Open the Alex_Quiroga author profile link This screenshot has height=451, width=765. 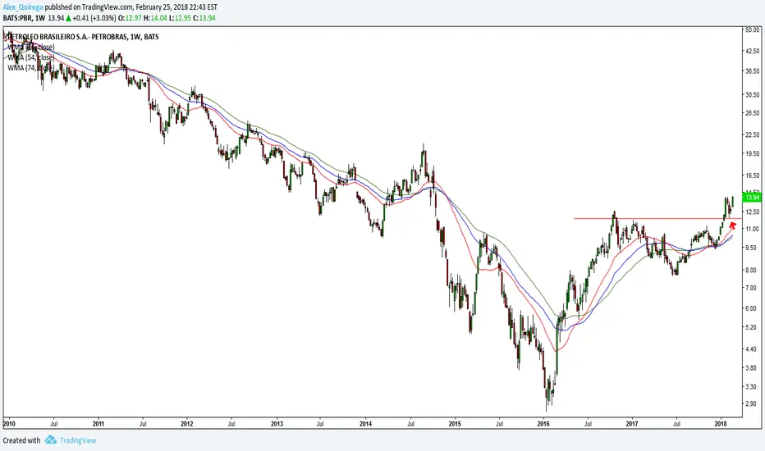click(23, 7)
